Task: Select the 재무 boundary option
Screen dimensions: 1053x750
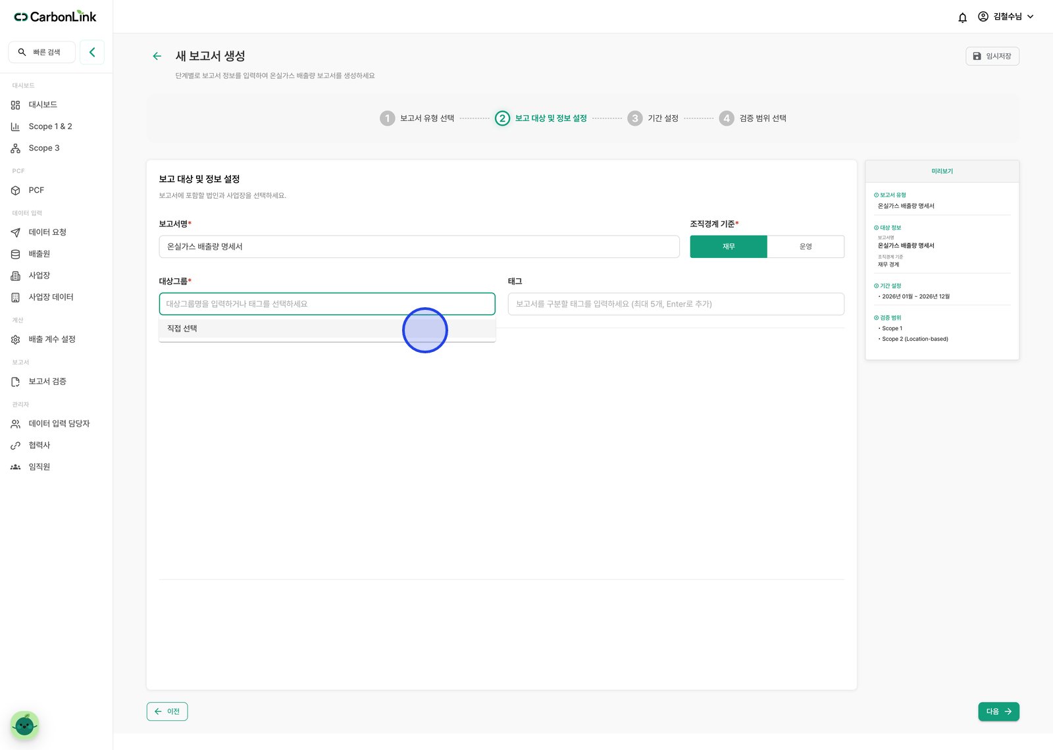Action: 729,247
